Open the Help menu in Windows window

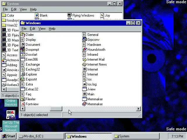[x=52, y=29]
